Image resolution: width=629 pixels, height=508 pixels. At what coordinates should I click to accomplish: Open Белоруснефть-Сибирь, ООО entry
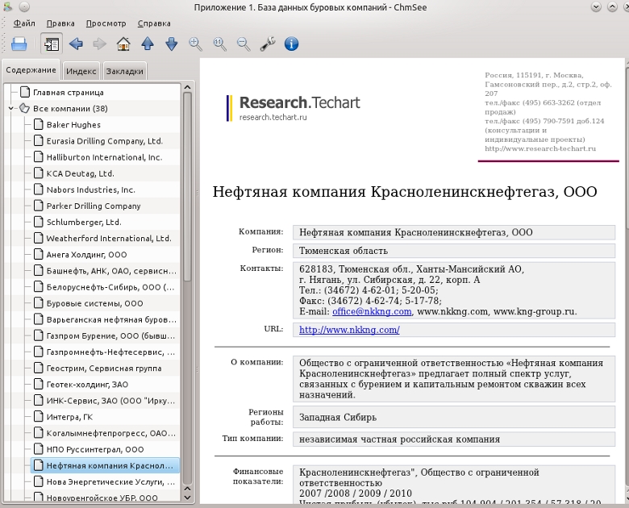[x=110, y=287]
